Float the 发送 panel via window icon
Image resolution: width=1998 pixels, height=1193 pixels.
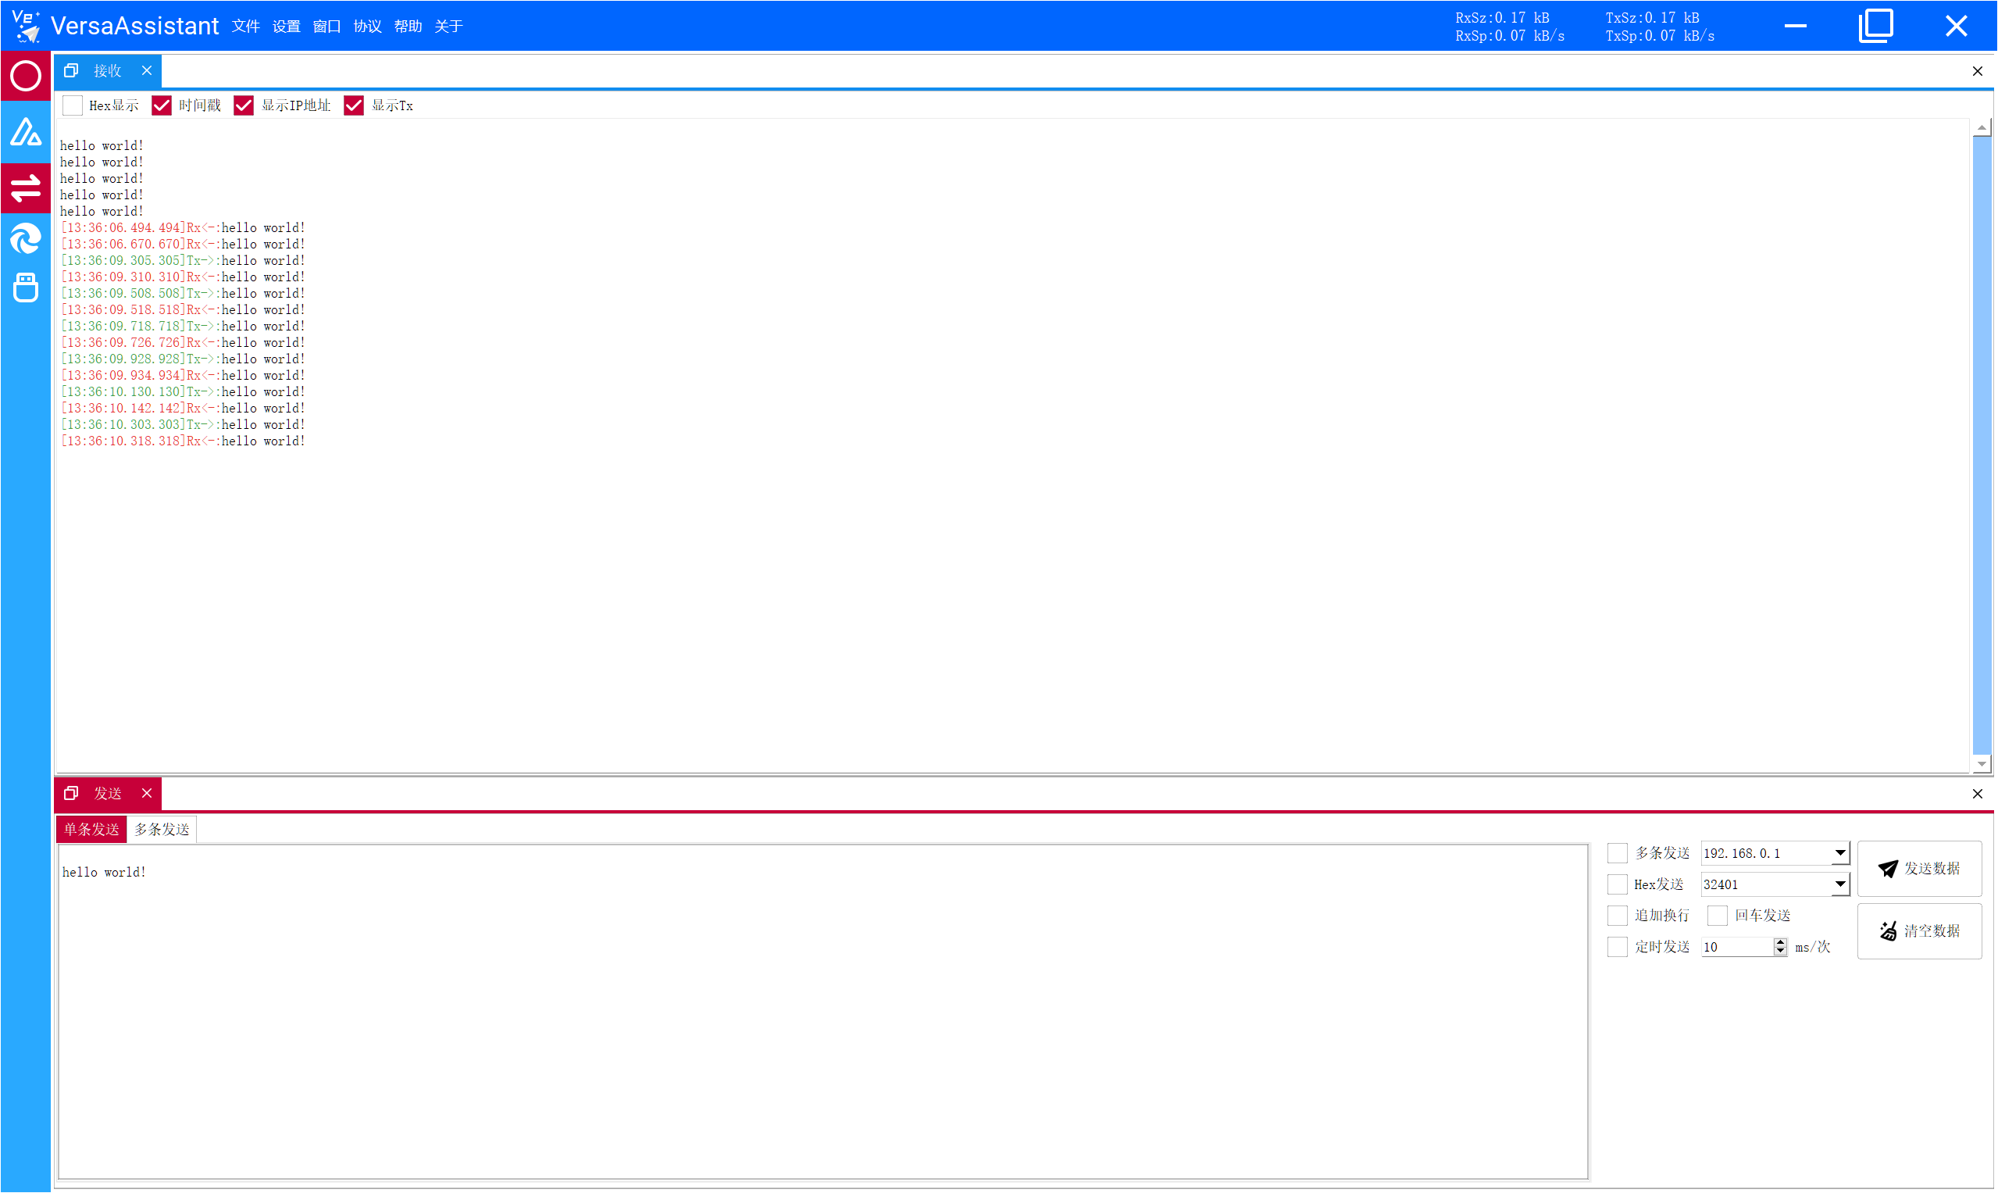[x=72, y=794]
